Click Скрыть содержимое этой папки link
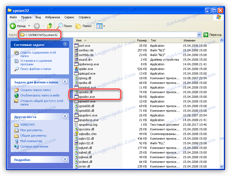 pyautogui.click(x=38, y=54)
